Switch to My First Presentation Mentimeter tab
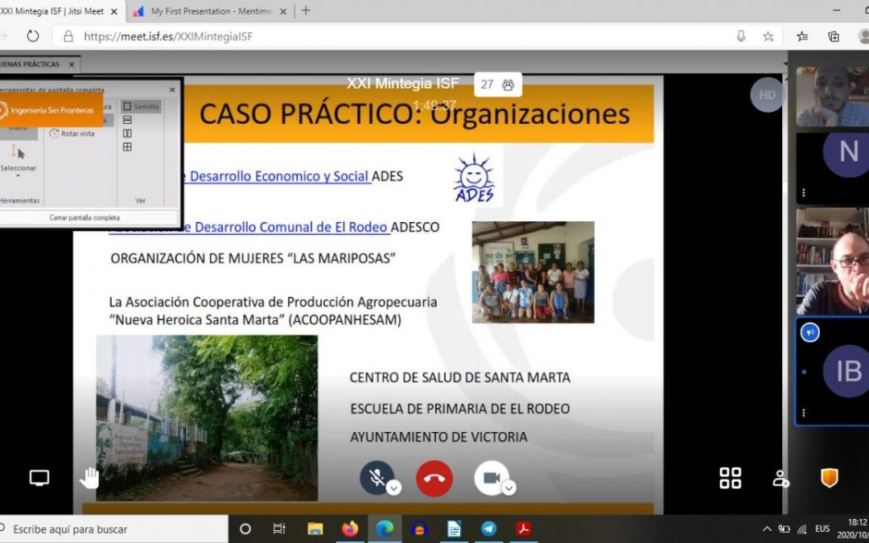The width and height of the screenshot is (869, 543). (x=209, y=11)
